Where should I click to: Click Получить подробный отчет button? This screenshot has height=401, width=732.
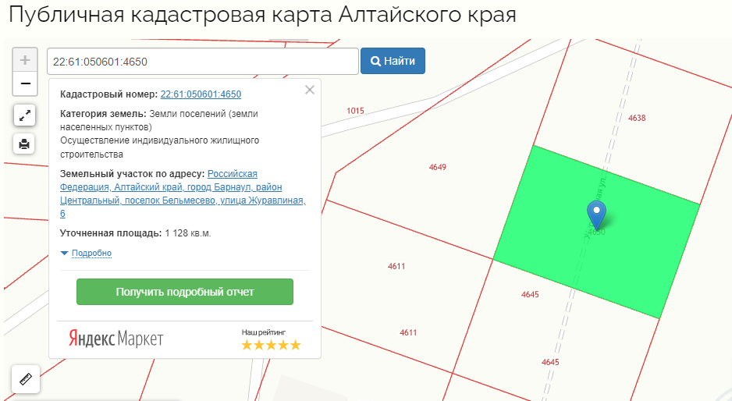point(185,292)
